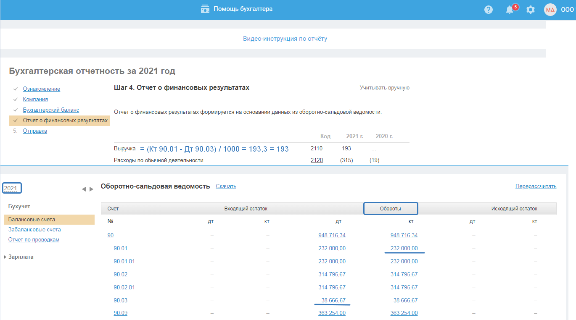Open notifications bell with 5 badge

510,10
